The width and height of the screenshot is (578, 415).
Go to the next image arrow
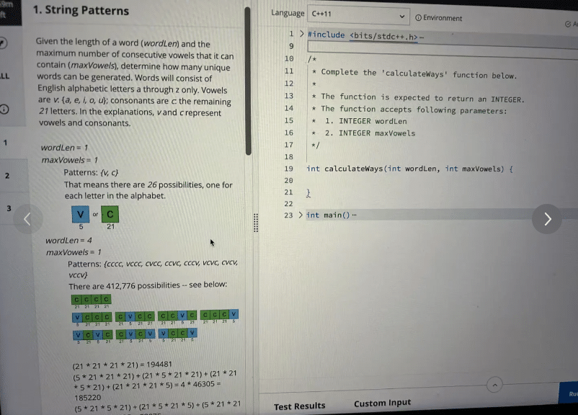click(547, 219)
